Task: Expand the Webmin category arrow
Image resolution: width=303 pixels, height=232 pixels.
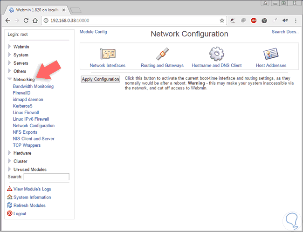Action: click(9, 47)
